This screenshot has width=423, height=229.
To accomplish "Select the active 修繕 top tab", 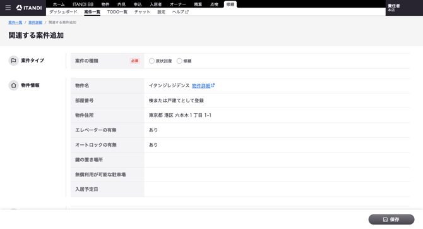I will click(230, 4).
